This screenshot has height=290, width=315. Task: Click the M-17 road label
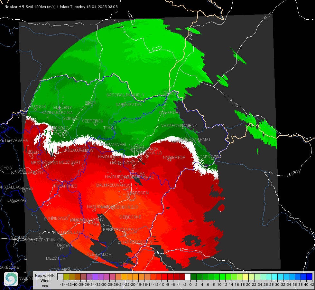pos(267,16)
